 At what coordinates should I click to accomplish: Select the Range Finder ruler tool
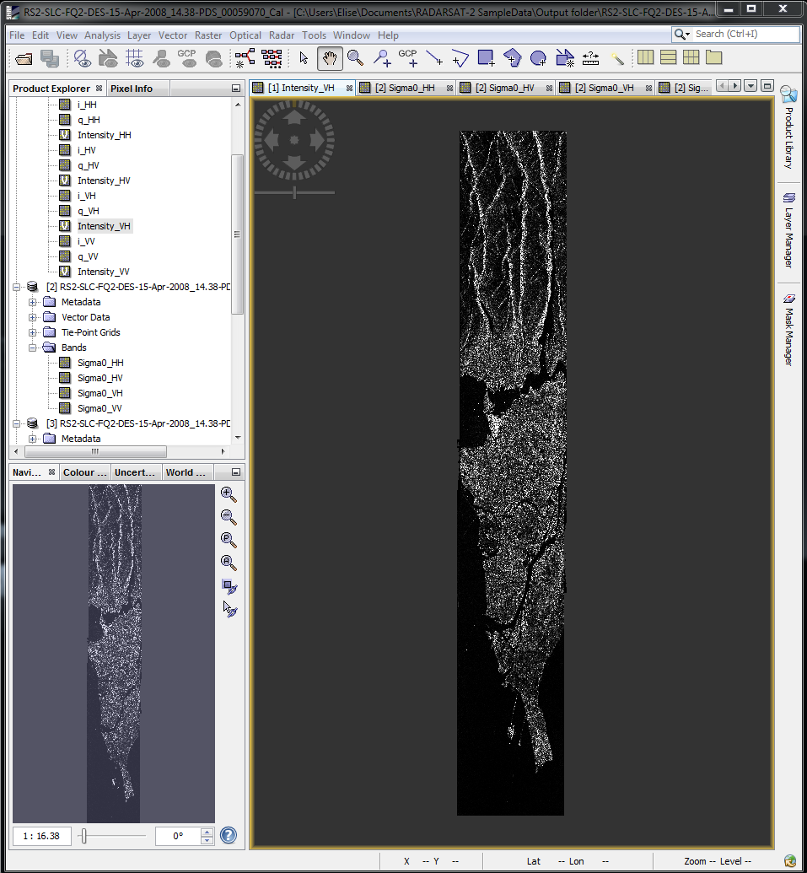tap(590, 58)
